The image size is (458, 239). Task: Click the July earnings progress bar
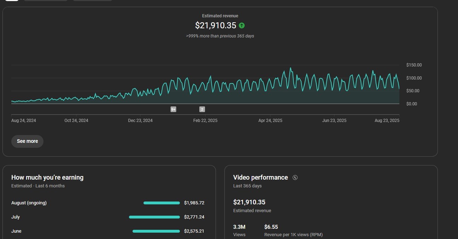(154, 217)
